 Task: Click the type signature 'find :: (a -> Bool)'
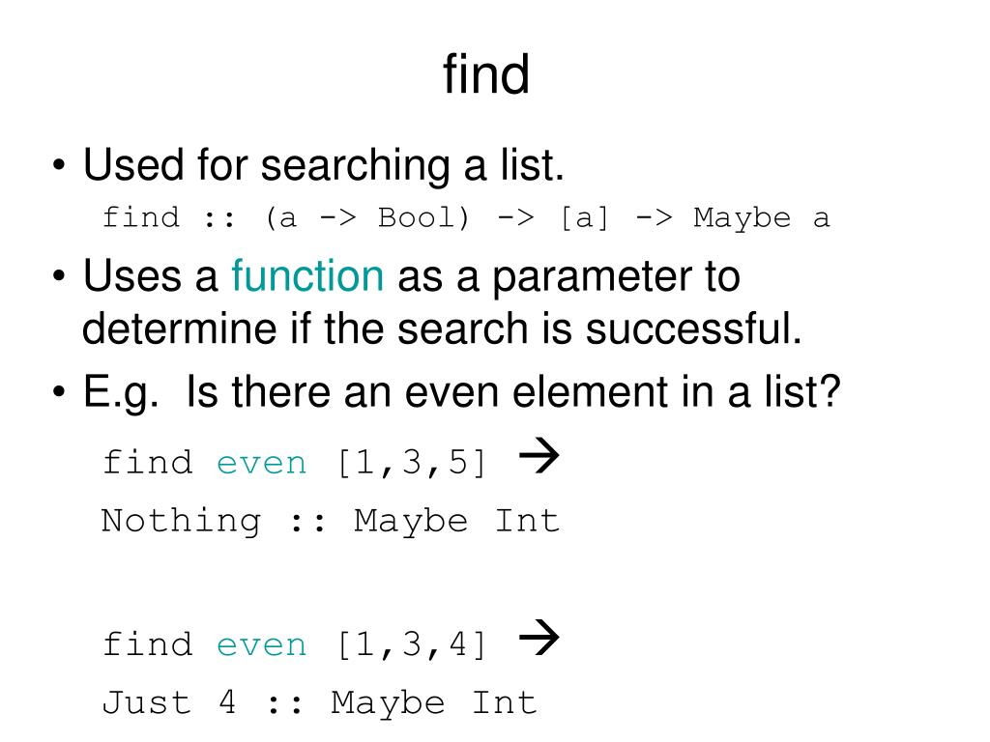coord(286,217)
